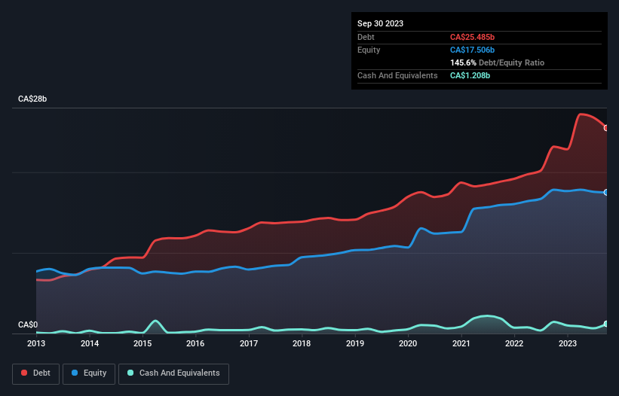This screenshot has width=619, height=396.
Task: Click the 2020 x-axis label
Action: point(408,343)
